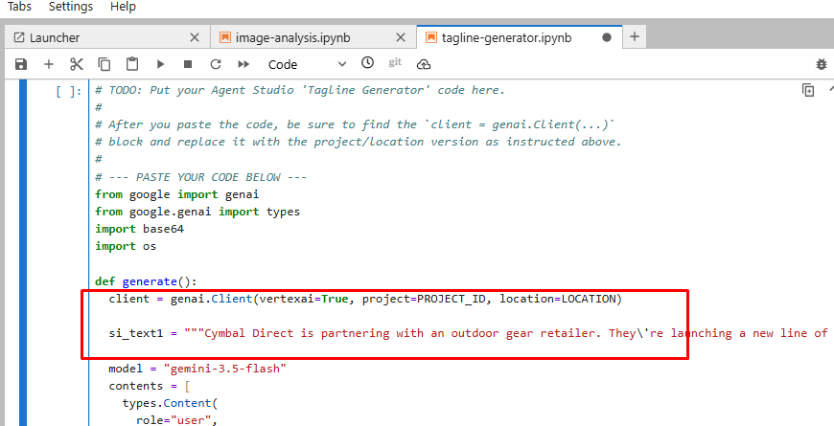Restart kernel and run all cells icon

coord(243,64)
